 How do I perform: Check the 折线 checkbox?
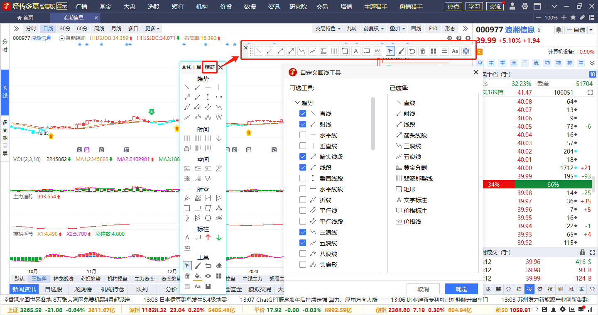pyautogui.click(x=303, y=200)
